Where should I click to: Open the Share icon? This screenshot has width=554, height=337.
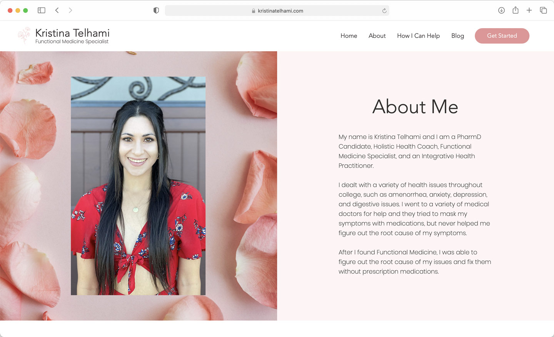[516, 10]
